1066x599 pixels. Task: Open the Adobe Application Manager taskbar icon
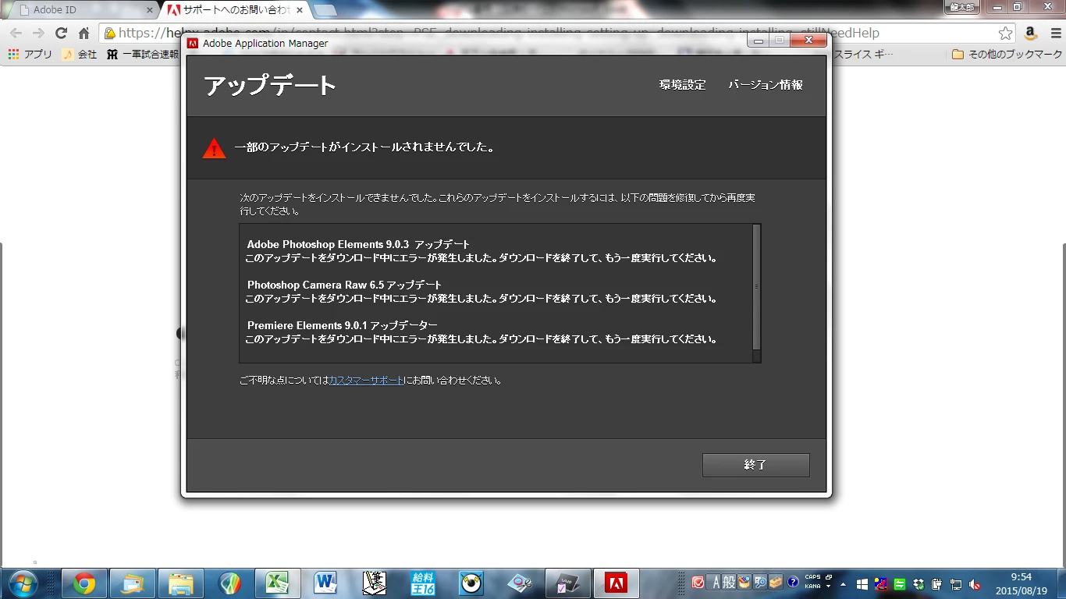(x=617, y=583)
